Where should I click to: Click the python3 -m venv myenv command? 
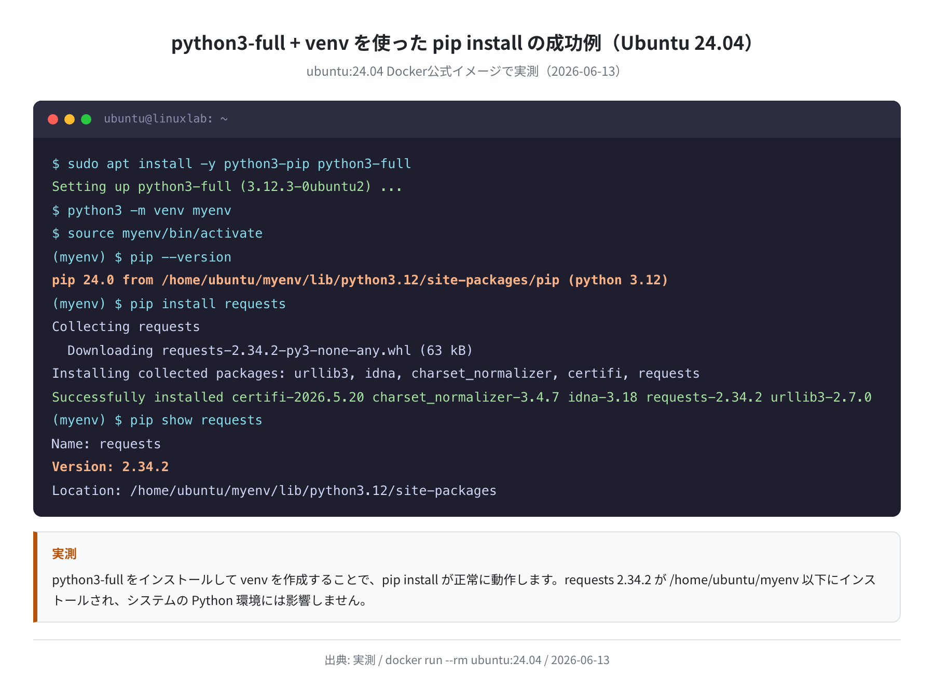tap(142, 211)
